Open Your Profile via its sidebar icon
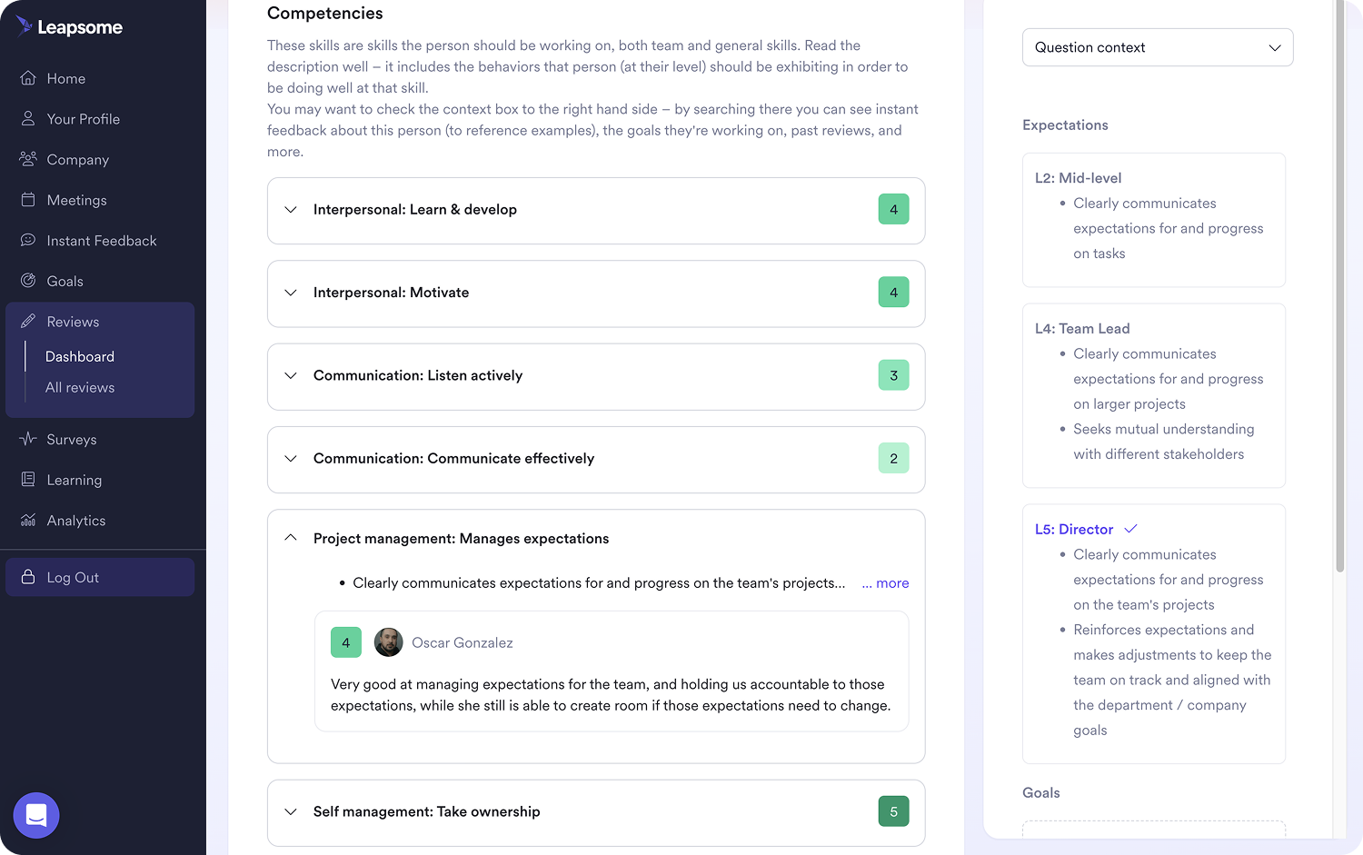Screen dimensions: 1363x855 tap(28, 119)
